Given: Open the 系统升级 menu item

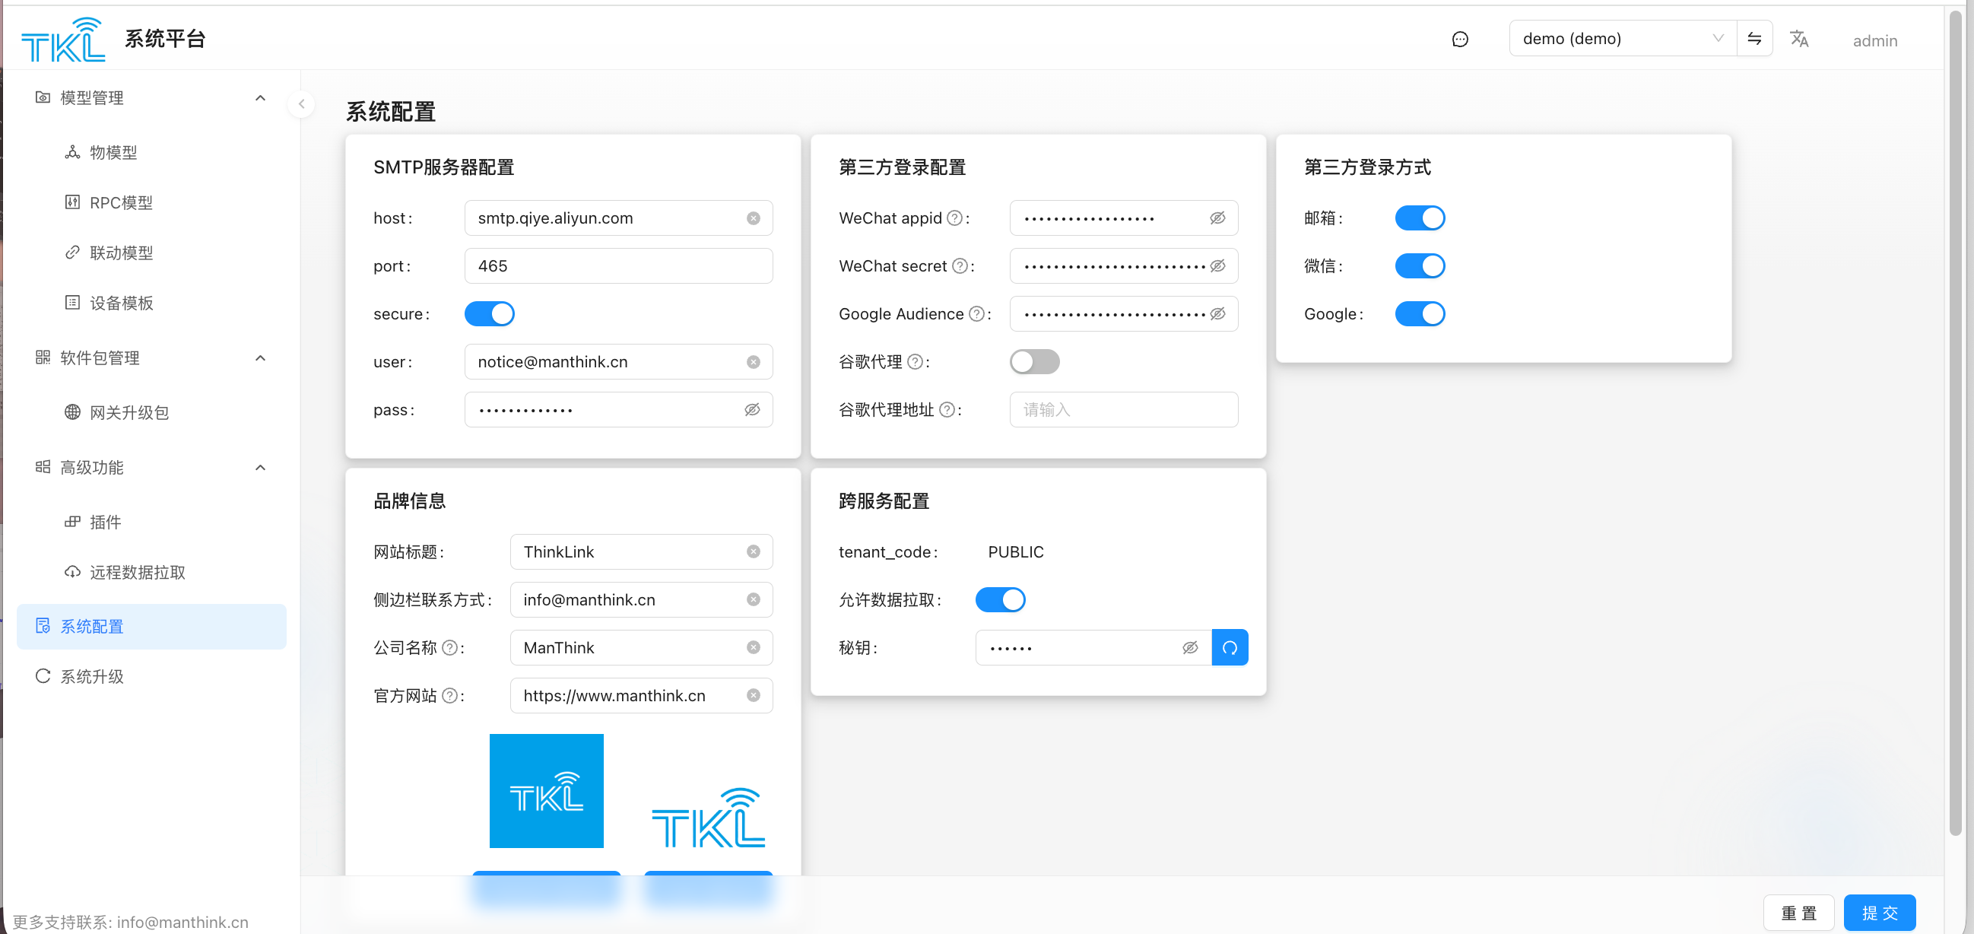Looking at the screenshot, I should pyautogui.click(x=152, y=677).
